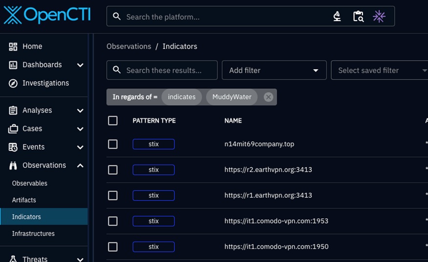Click stix tag in n14mit69company.top row
Screen dimensions: 428x262
[153, 144]
